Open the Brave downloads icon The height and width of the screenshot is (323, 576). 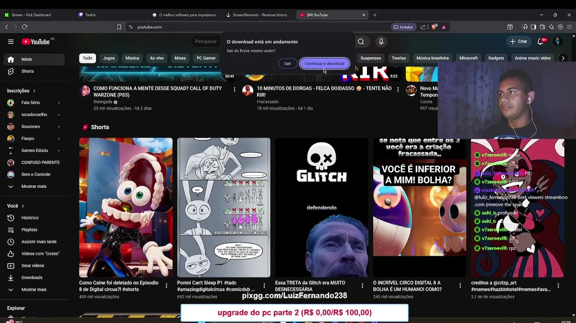click(524, 27)
